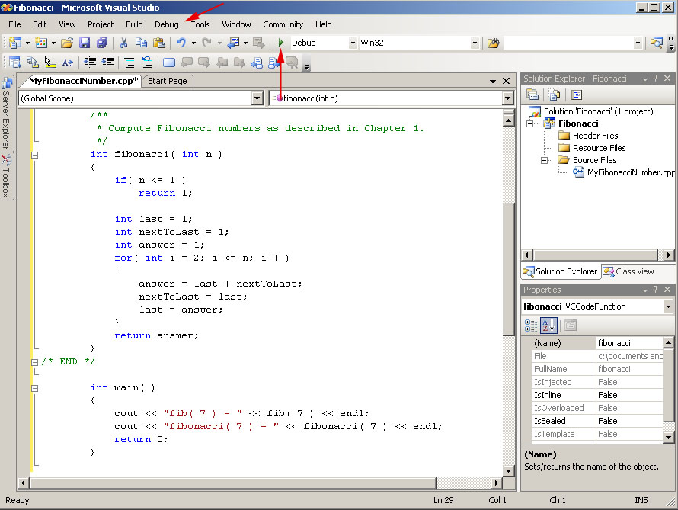Switch Properties grid to Alphabetical sorting
This screenshot has height=510, width=678.
548,326
